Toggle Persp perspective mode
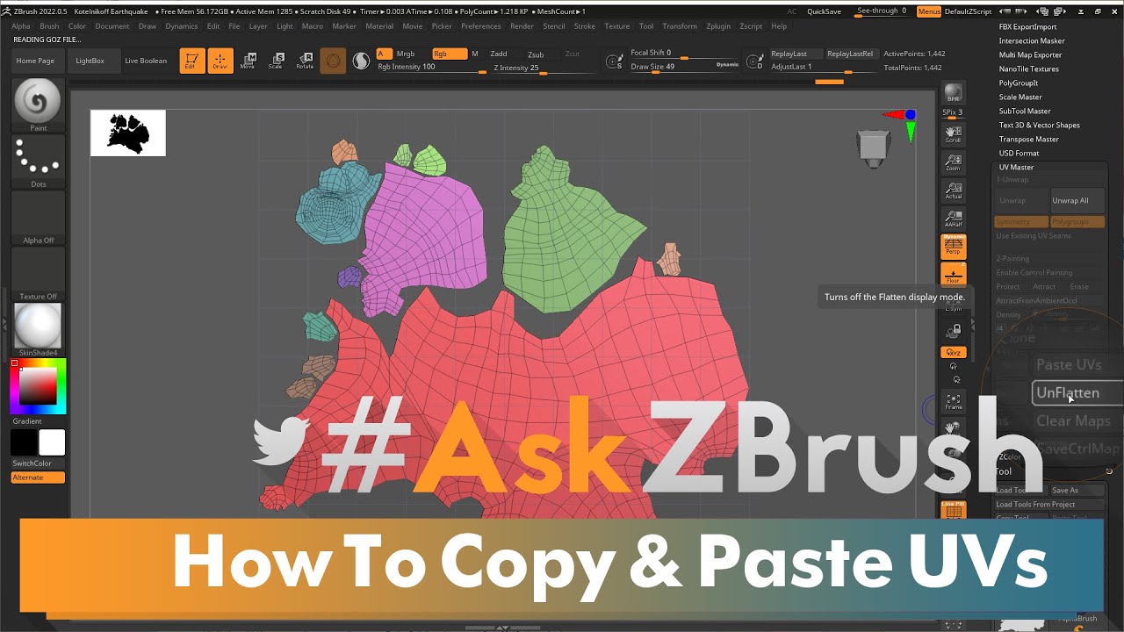Viewport: 1124px width, 632px height. [953, 246]
